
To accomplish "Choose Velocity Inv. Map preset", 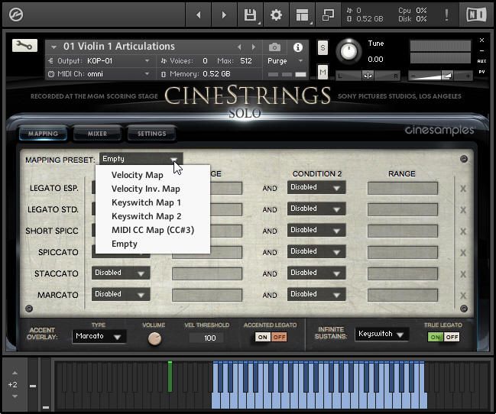I will coord(146,189).
